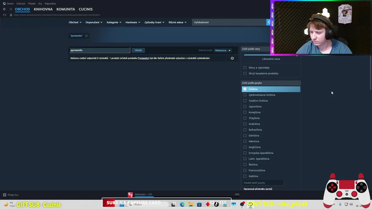372x209 pixels.
Task: Open Microsoft Edge from the taskbar
Action: [x=182, y=205]
